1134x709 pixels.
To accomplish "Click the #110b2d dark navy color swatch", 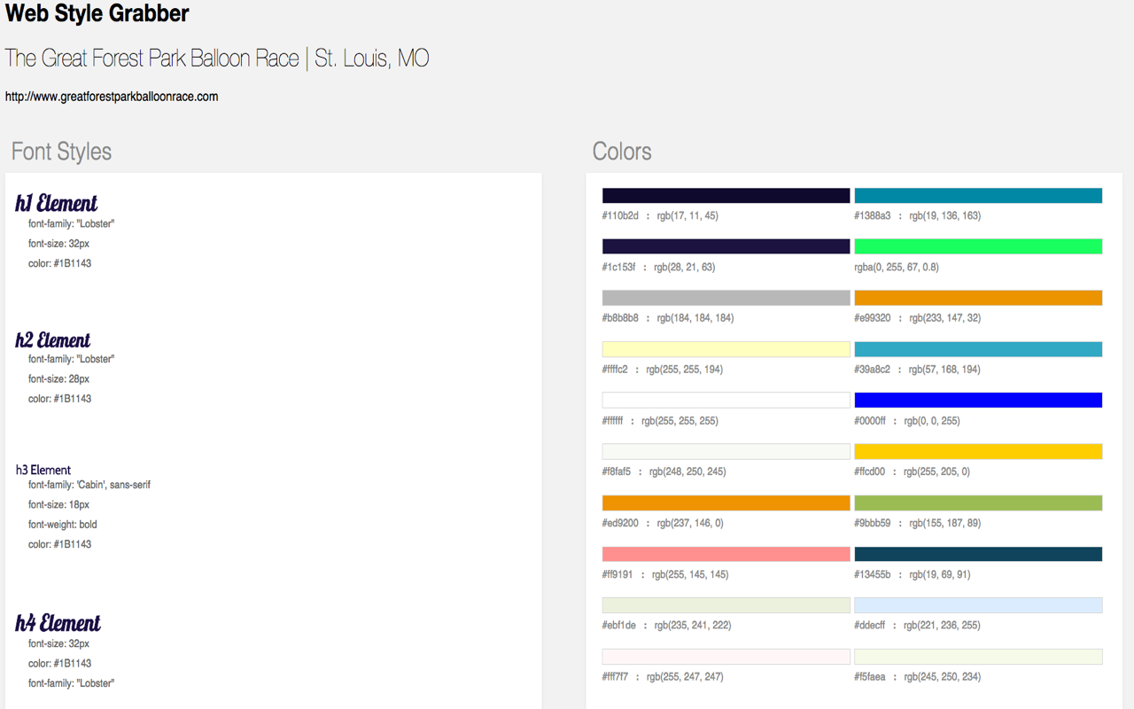I will tap(726, 196).
